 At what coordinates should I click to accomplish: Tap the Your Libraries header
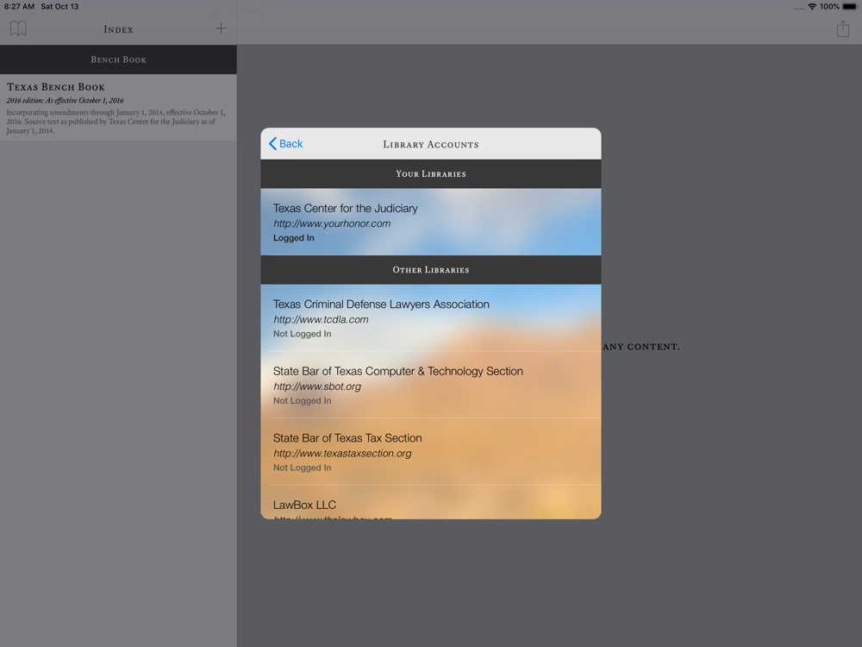point(430,174)
